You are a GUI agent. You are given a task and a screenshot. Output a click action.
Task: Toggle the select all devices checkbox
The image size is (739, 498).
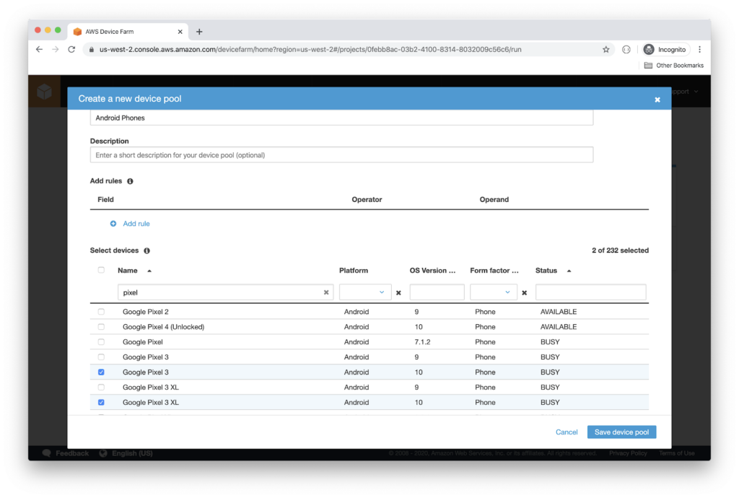pyautogui.click(x=101, y=271)
